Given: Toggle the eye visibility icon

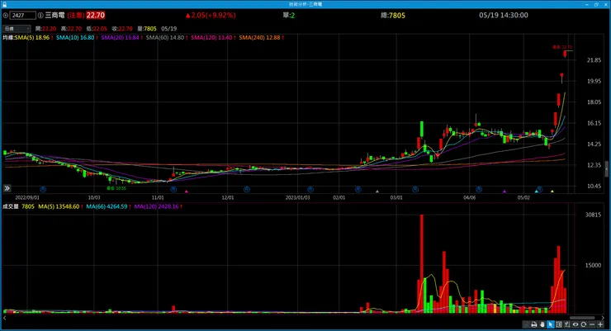Looking at the screenshot, I should [x=575, y=324].
